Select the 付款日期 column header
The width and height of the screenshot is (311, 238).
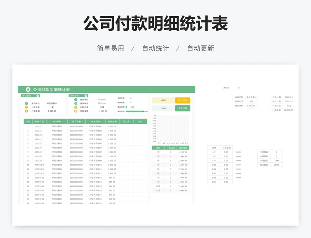[x=39, y=122]
